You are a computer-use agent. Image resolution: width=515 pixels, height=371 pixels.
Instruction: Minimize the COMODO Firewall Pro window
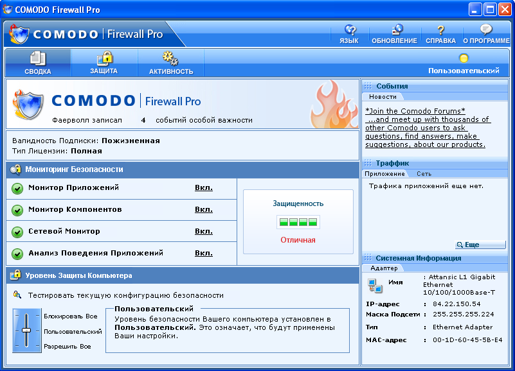pos(475,10)
